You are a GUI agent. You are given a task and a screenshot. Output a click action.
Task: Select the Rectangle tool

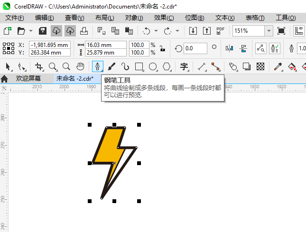coord(139,66)
